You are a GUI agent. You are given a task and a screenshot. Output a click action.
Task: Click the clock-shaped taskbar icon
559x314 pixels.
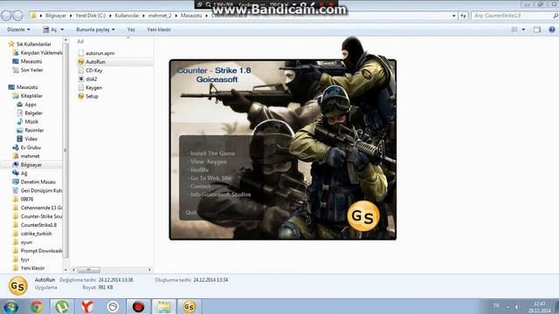click(113, 306)
